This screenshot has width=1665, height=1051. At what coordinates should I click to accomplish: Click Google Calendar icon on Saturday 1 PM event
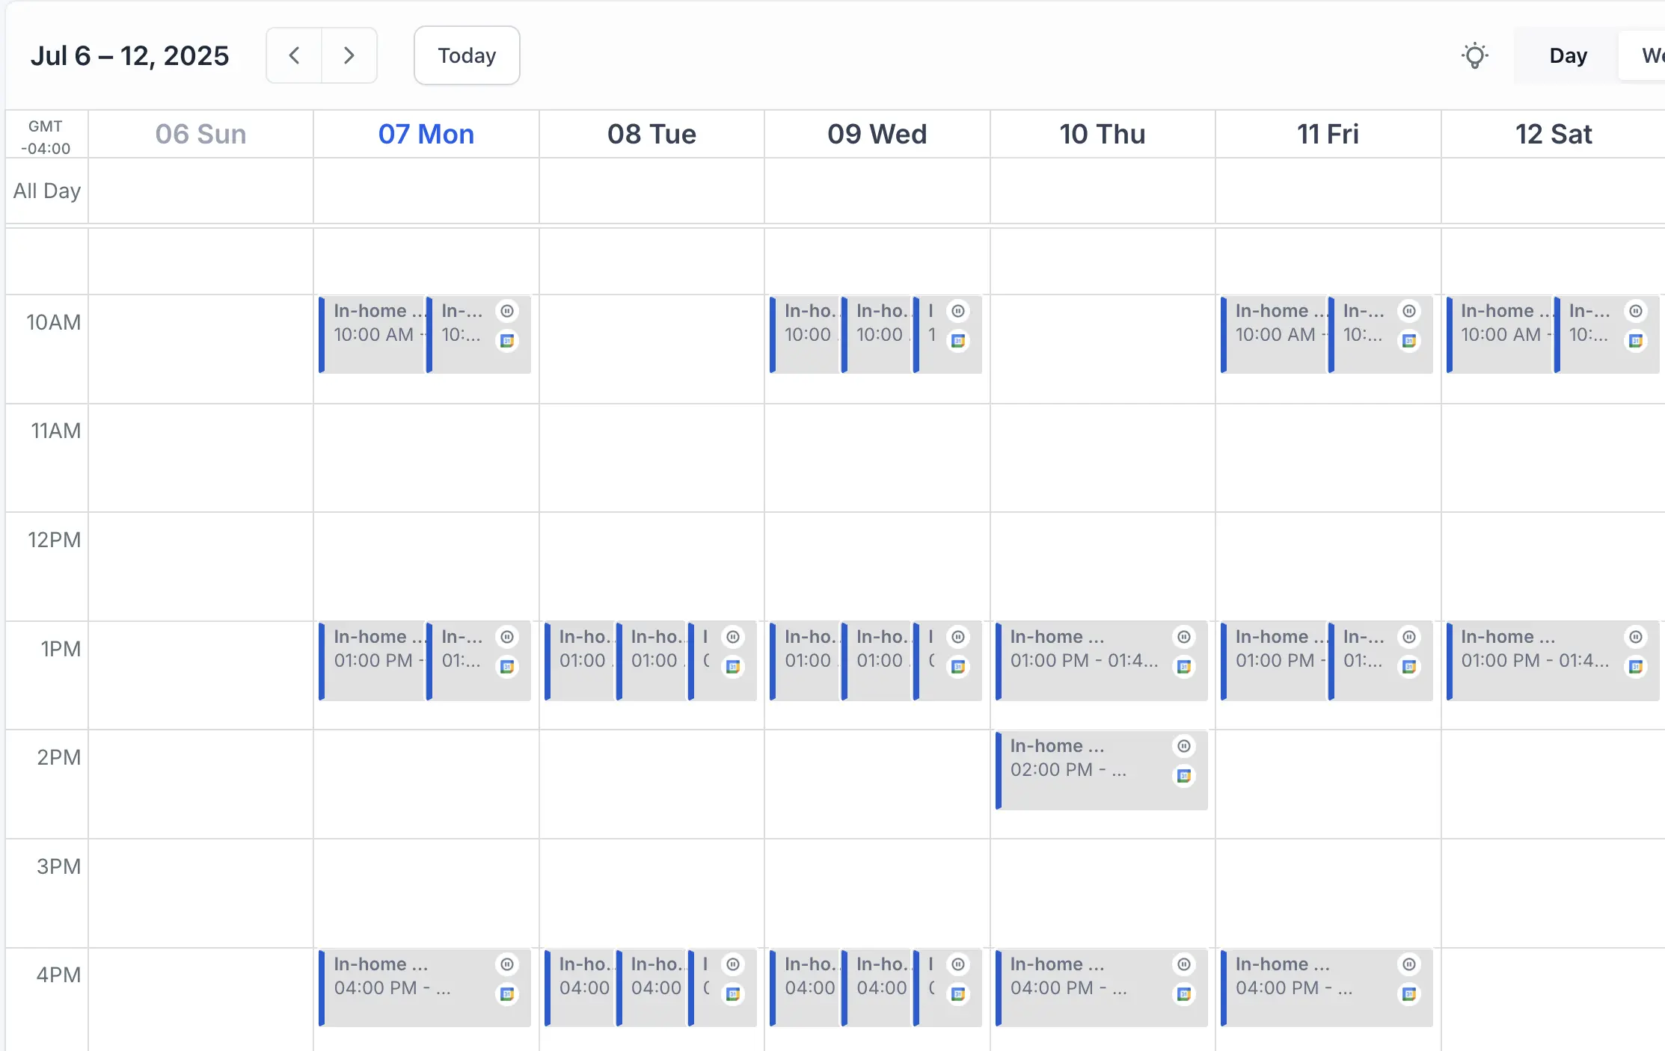pos(1636,667)
